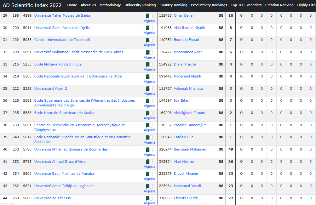
Task: Click flag icon next to Université de Tébessa
Action: [149, 198]
